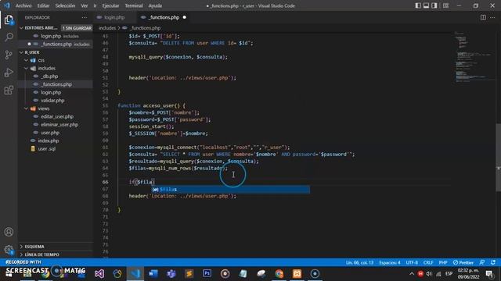Screen dimensions: 501x281
Task: Click 'Lín. 66, col. 13' in status bar
Action: tap(359, 262)
